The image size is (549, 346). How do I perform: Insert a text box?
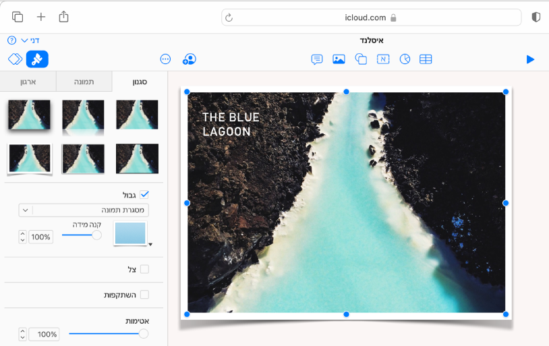tap(383, 59)
